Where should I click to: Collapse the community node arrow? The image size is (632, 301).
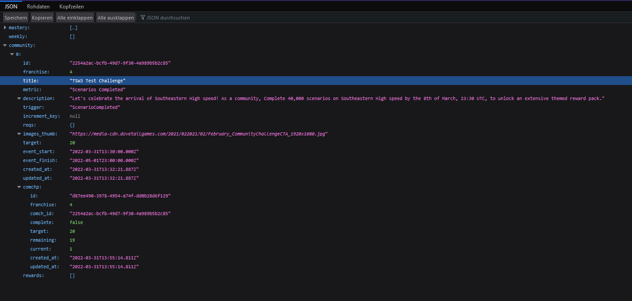5,46
